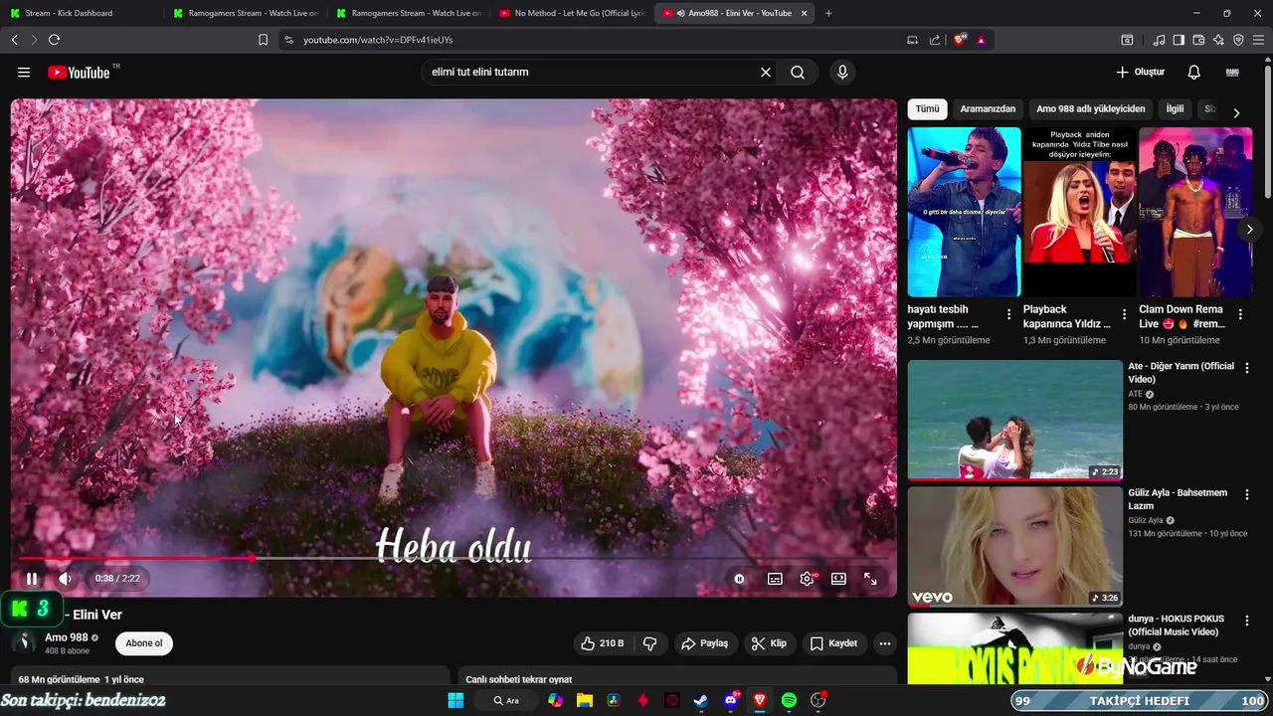Open options for Güliz Ayla - Bahsetmem Lazım
The width and height of the screenshot is (1273, 716).
pos(1247,494)
